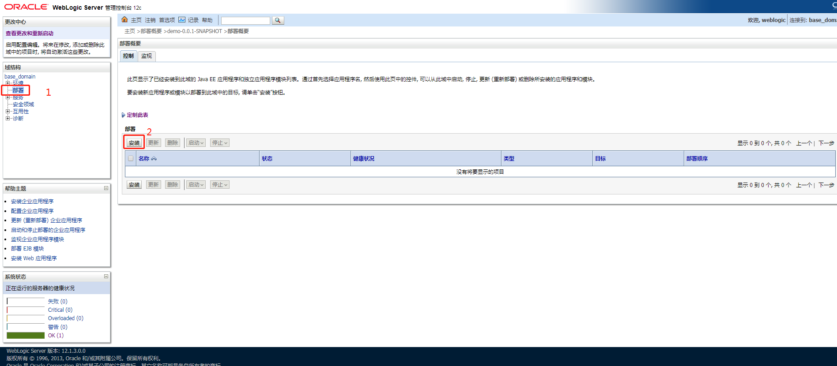Screen dimensions: 837x366
Task: Expand the 诊断 tree node
Action: [8, 119]
